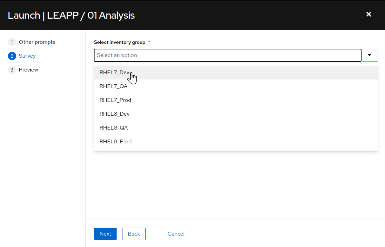
Task: Choose RHEL7_QA from the list
Action: point(236,86)
